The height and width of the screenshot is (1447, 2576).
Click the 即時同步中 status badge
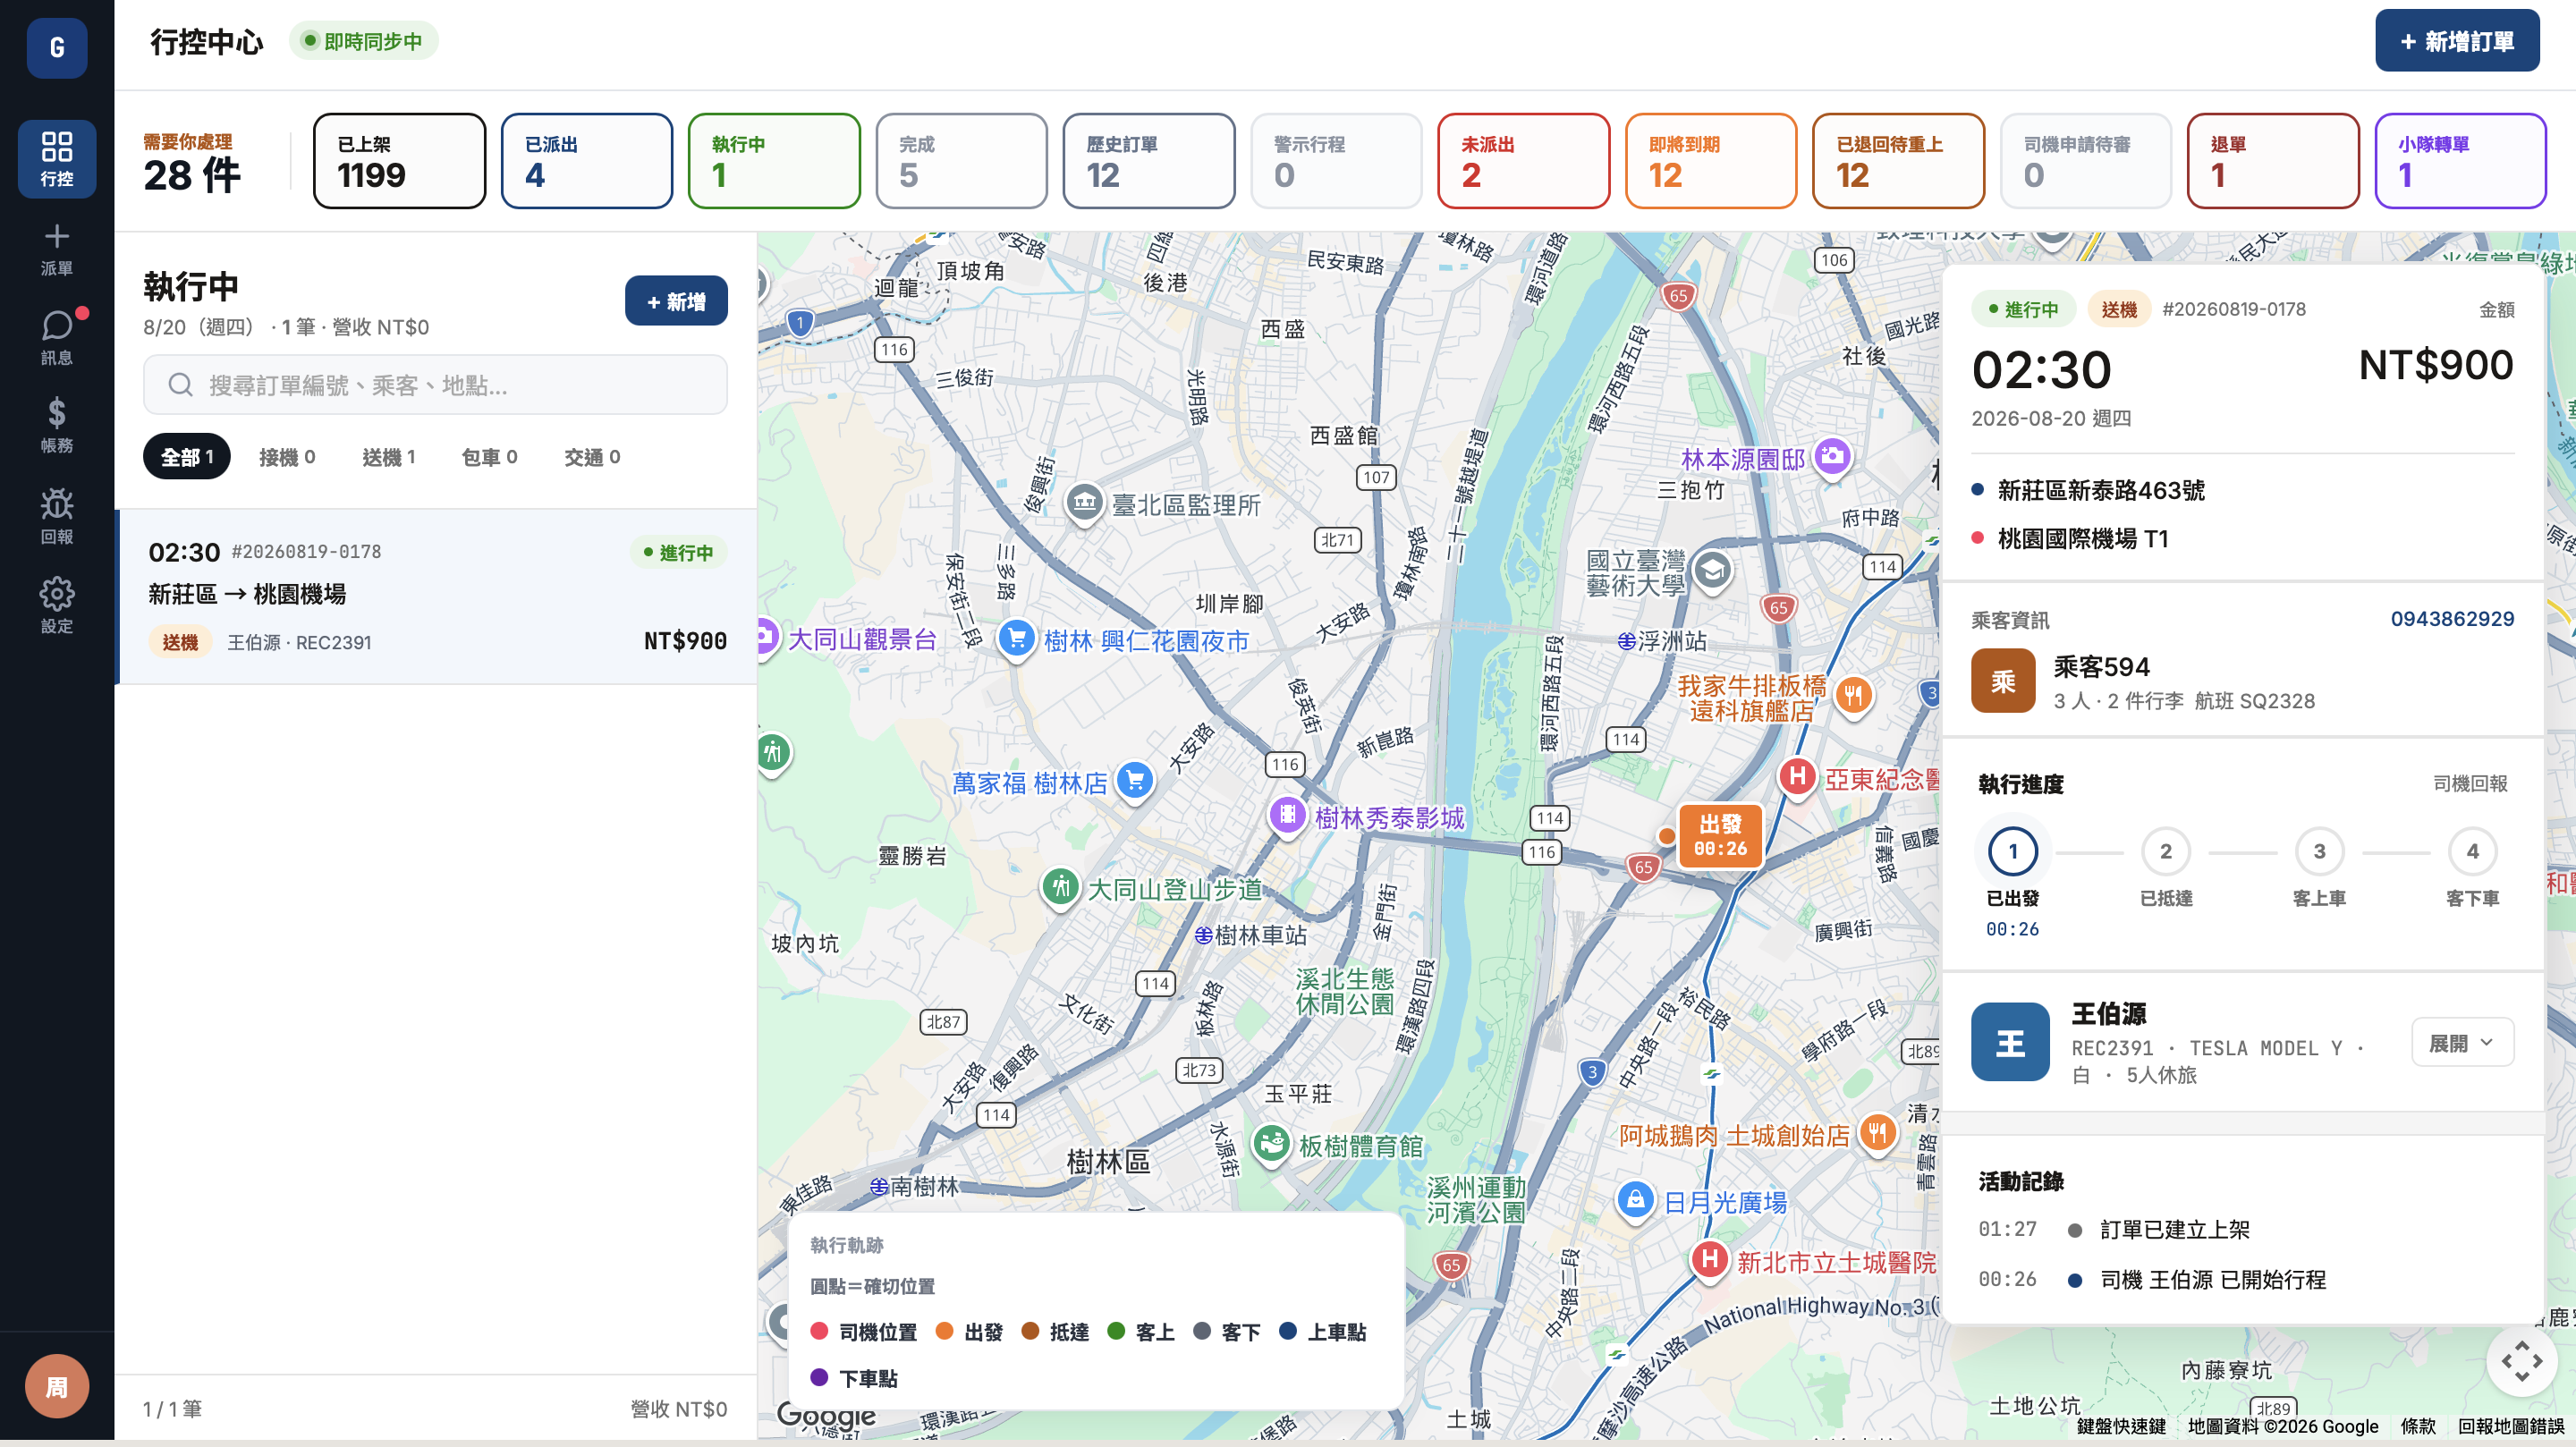(x=364, y=41)
